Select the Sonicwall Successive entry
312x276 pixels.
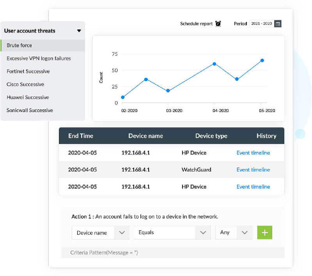(30, 110)
